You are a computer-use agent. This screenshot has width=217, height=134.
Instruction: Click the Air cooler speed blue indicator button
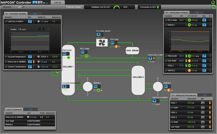[x=98, y=34]
